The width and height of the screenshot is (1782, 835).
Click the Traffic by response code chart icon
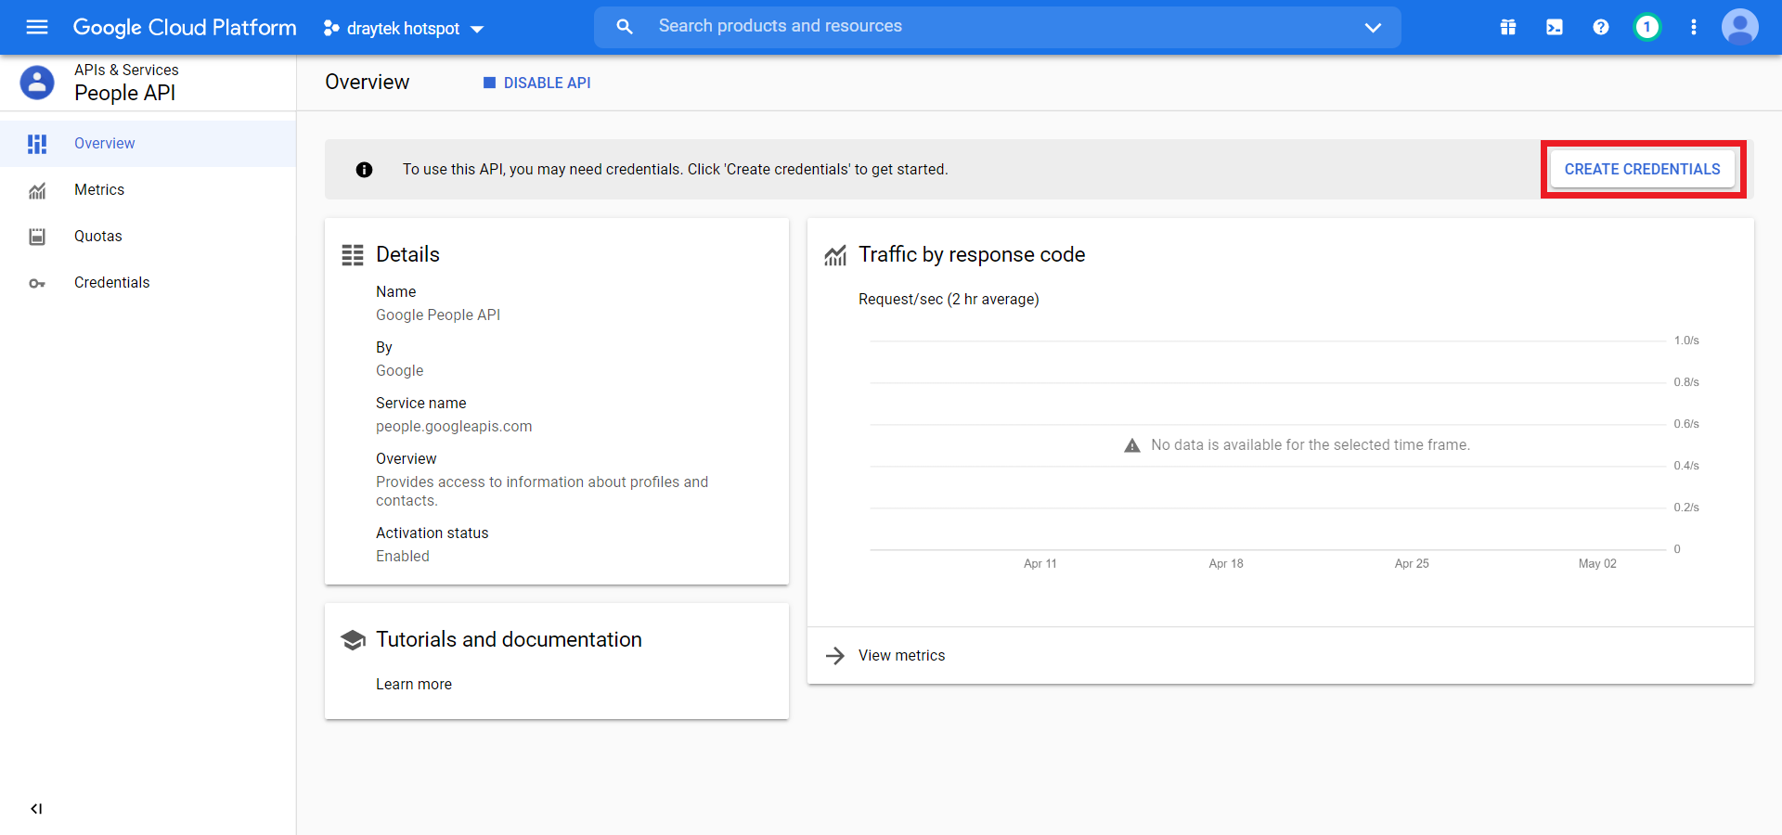(835, 255)
